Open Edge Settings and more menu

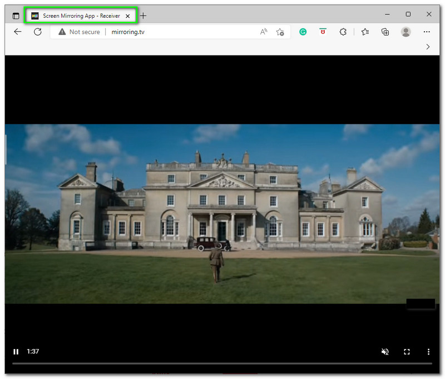tap(427, 32)
